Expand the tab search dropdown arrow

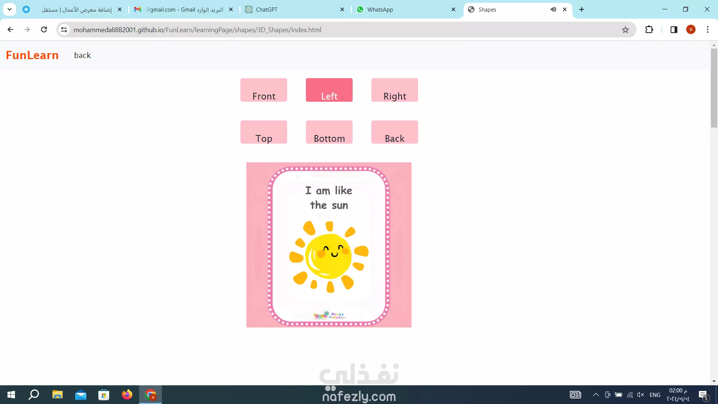[x=10, y=9]
